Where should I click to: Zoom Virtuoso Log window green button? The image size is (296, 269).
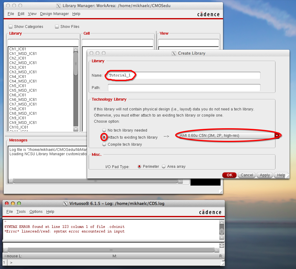click(x=19, y=203)
